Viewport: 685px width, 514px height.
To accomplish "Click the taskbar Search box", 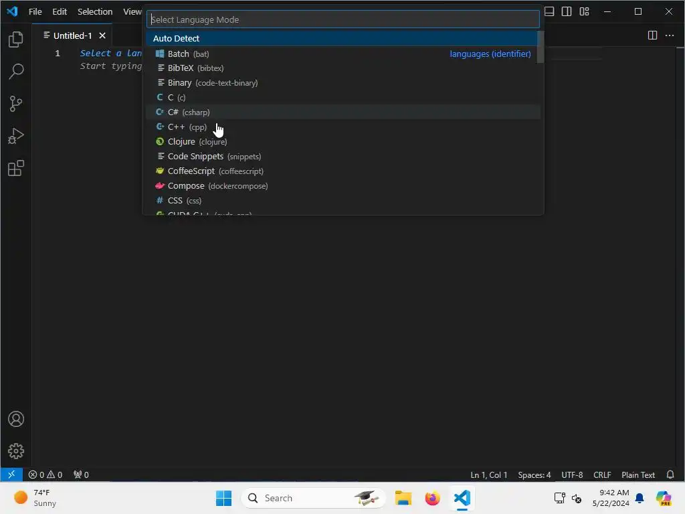I will [x=313, y=498].
